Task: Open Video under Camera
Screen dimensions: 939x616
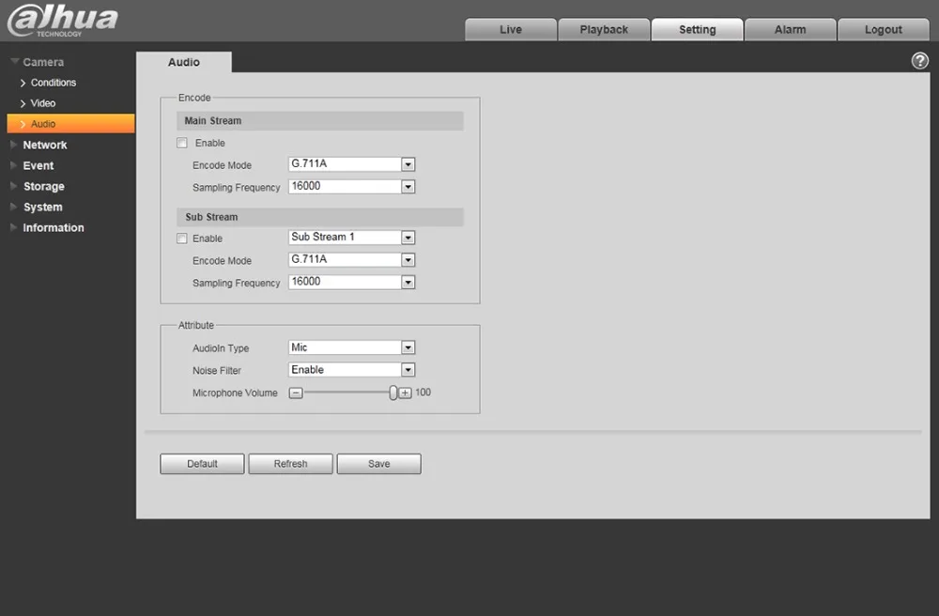Action: tap(38, 103)
